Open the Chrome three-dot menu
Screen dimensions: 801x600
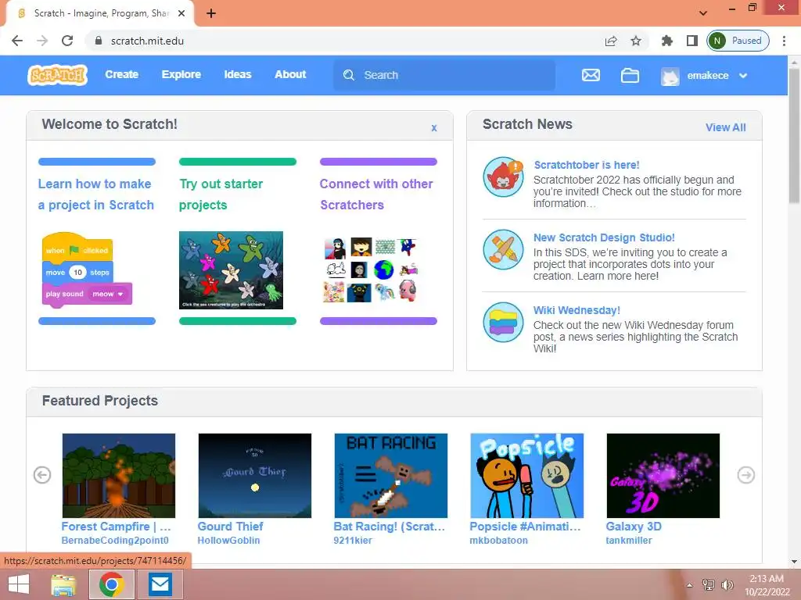point(784,41)
